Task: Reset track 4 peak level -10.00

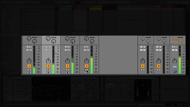Action: tap(86, 47)
